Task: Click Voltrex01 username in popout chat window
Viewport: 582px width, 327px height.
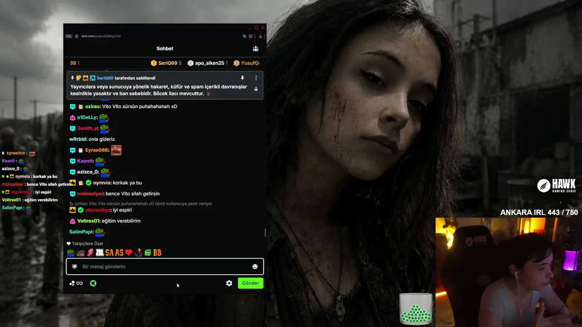Action: pos(88,221)
